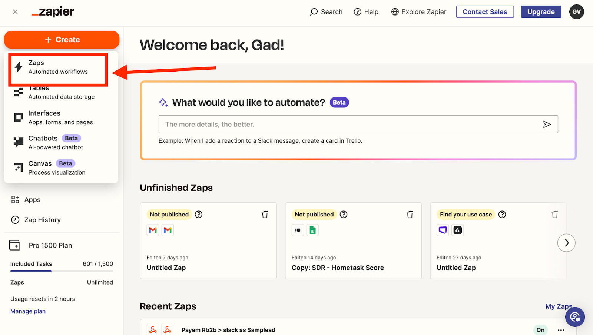Click the Contact Sales button
Screen dimensions: 593x335
coord(485,12)
